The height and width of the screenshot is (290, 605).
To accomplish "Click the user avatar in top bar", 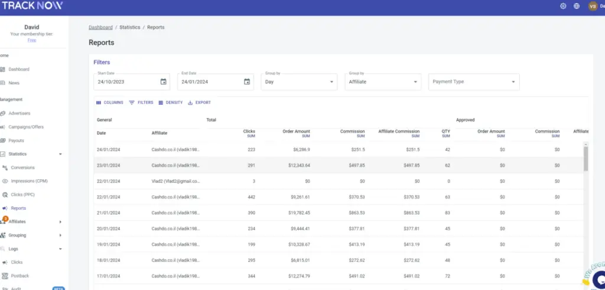I will click(x=593, y=6).
